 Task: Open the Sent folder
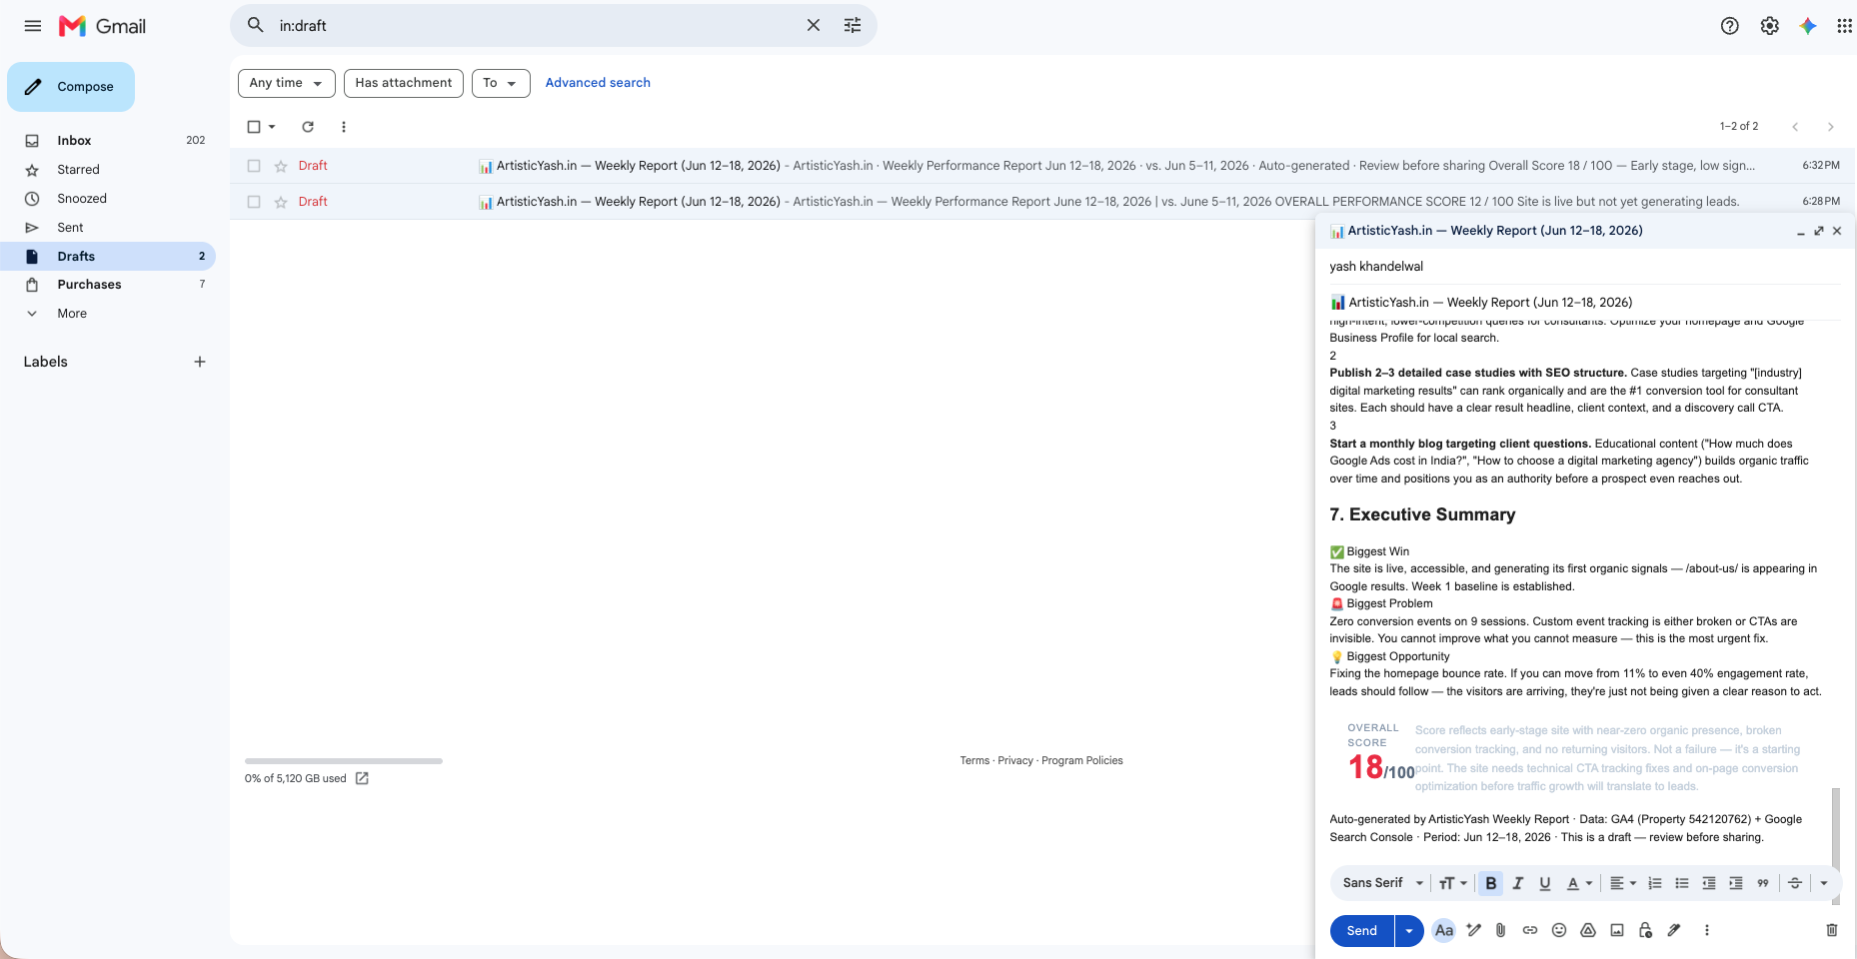(70, 228)
